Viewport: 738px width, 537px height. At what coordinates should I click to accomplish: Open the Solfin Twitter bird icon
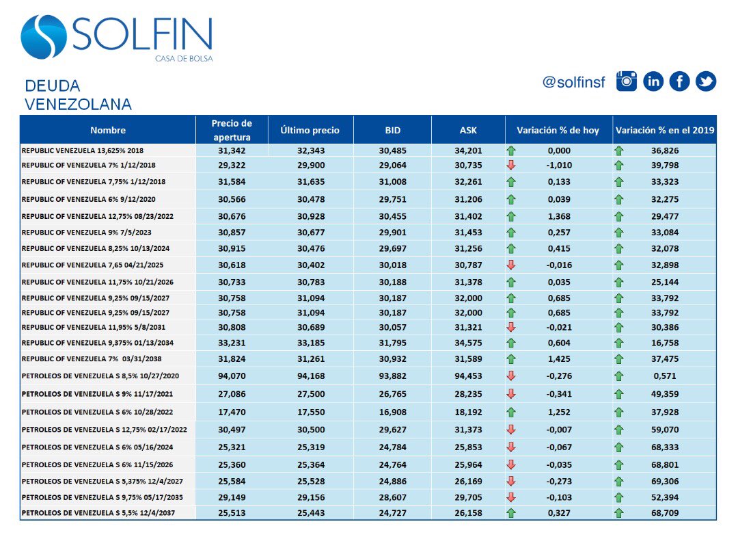click(x=706, y=81)
